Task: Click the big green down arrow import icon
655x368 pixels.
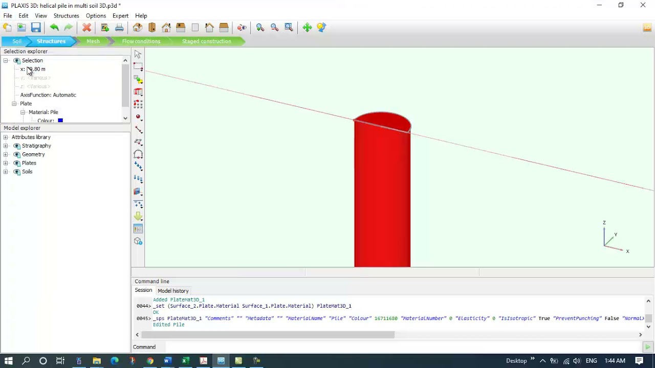Action: click(x=138, y=216)
